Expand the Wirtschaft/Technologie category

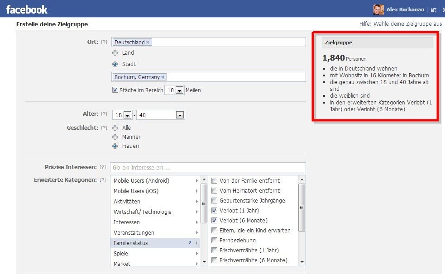(155, 212)
